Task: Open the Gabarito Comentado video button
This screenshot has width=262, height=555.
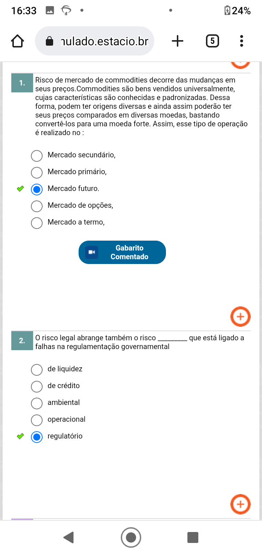Action: click(x=122, y=252)
